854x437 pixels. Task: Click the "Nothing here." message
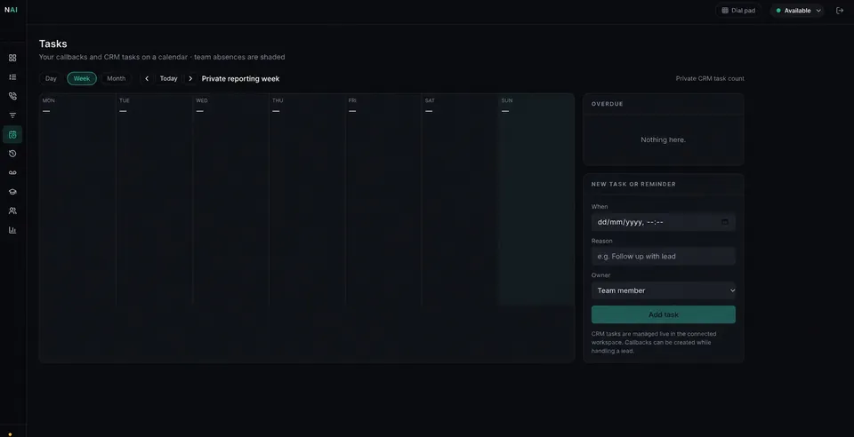pos(663,139)
